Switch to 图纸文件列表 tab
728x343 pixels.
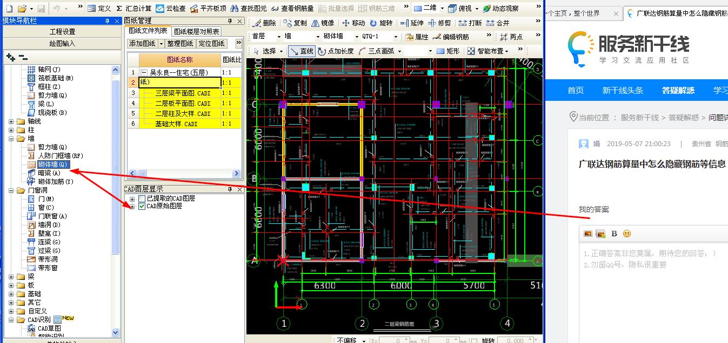pos(148,31)
